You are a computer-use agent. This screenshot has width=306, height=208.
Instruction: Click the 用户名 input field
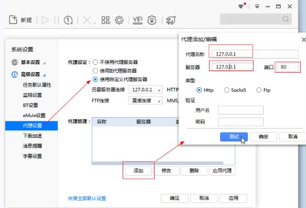241,110
